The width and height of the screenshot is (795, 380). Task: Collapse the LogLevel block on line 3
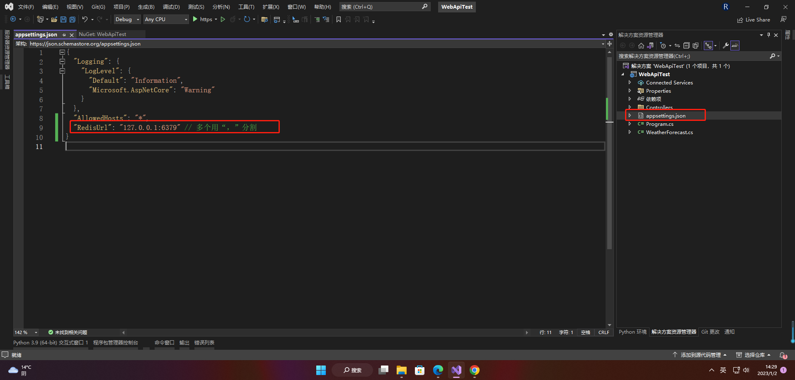pos(62,71)
